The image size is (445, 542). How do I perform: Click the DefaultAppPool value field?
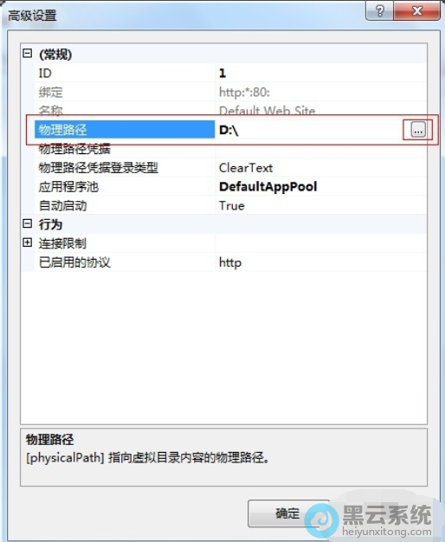321,187
